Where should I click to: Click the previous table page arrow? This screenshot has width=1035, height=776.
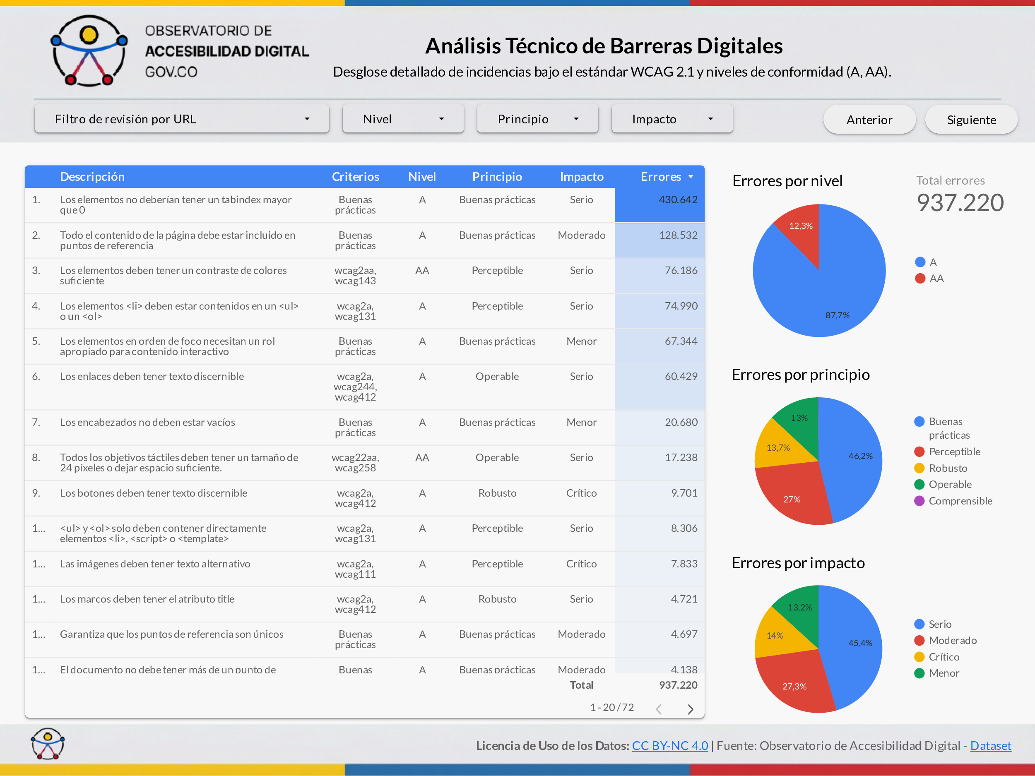point(659,709)
